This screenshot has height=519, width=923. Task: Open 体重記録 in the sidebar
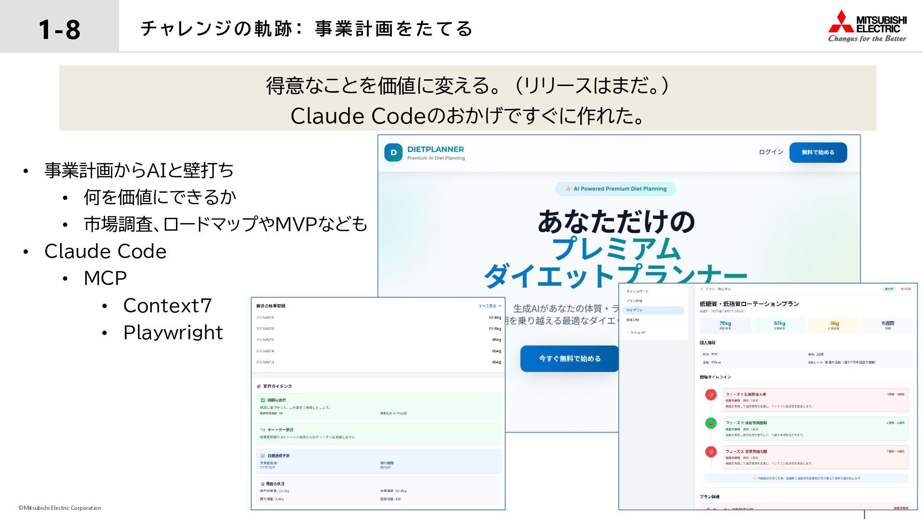(633, 320)
